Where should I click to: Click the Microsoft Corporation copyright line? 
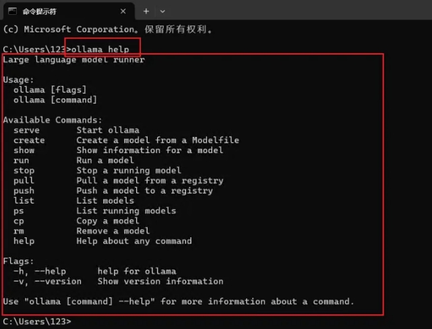pos(108,29)
